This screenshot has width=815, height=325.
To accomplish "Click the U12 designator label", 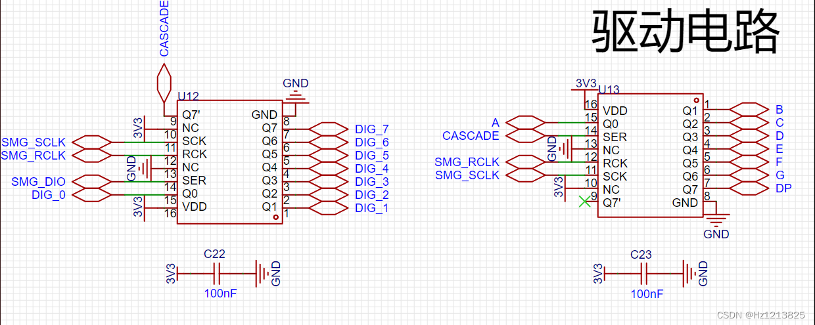I will (x=188, y=96).
